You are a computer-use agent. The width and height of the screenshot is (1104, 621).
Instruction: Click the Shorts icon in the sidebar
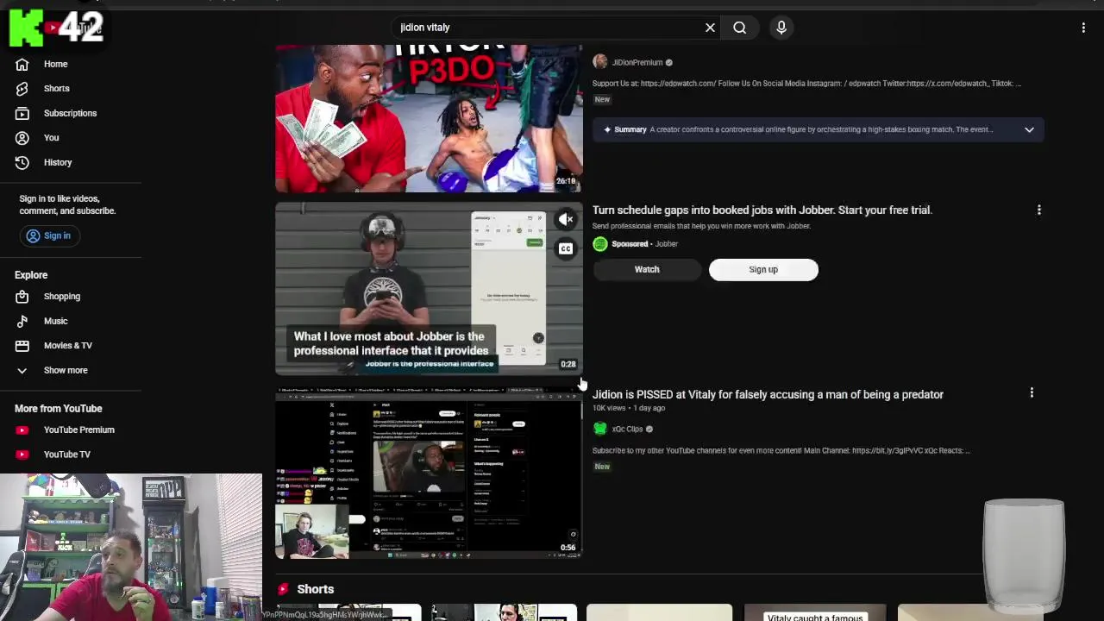point(22,88)
